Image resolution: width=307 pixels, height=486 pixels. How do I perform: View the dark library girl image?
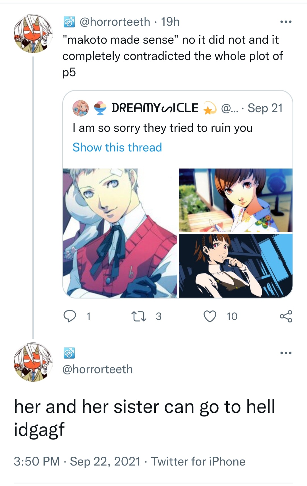[236, 266]
